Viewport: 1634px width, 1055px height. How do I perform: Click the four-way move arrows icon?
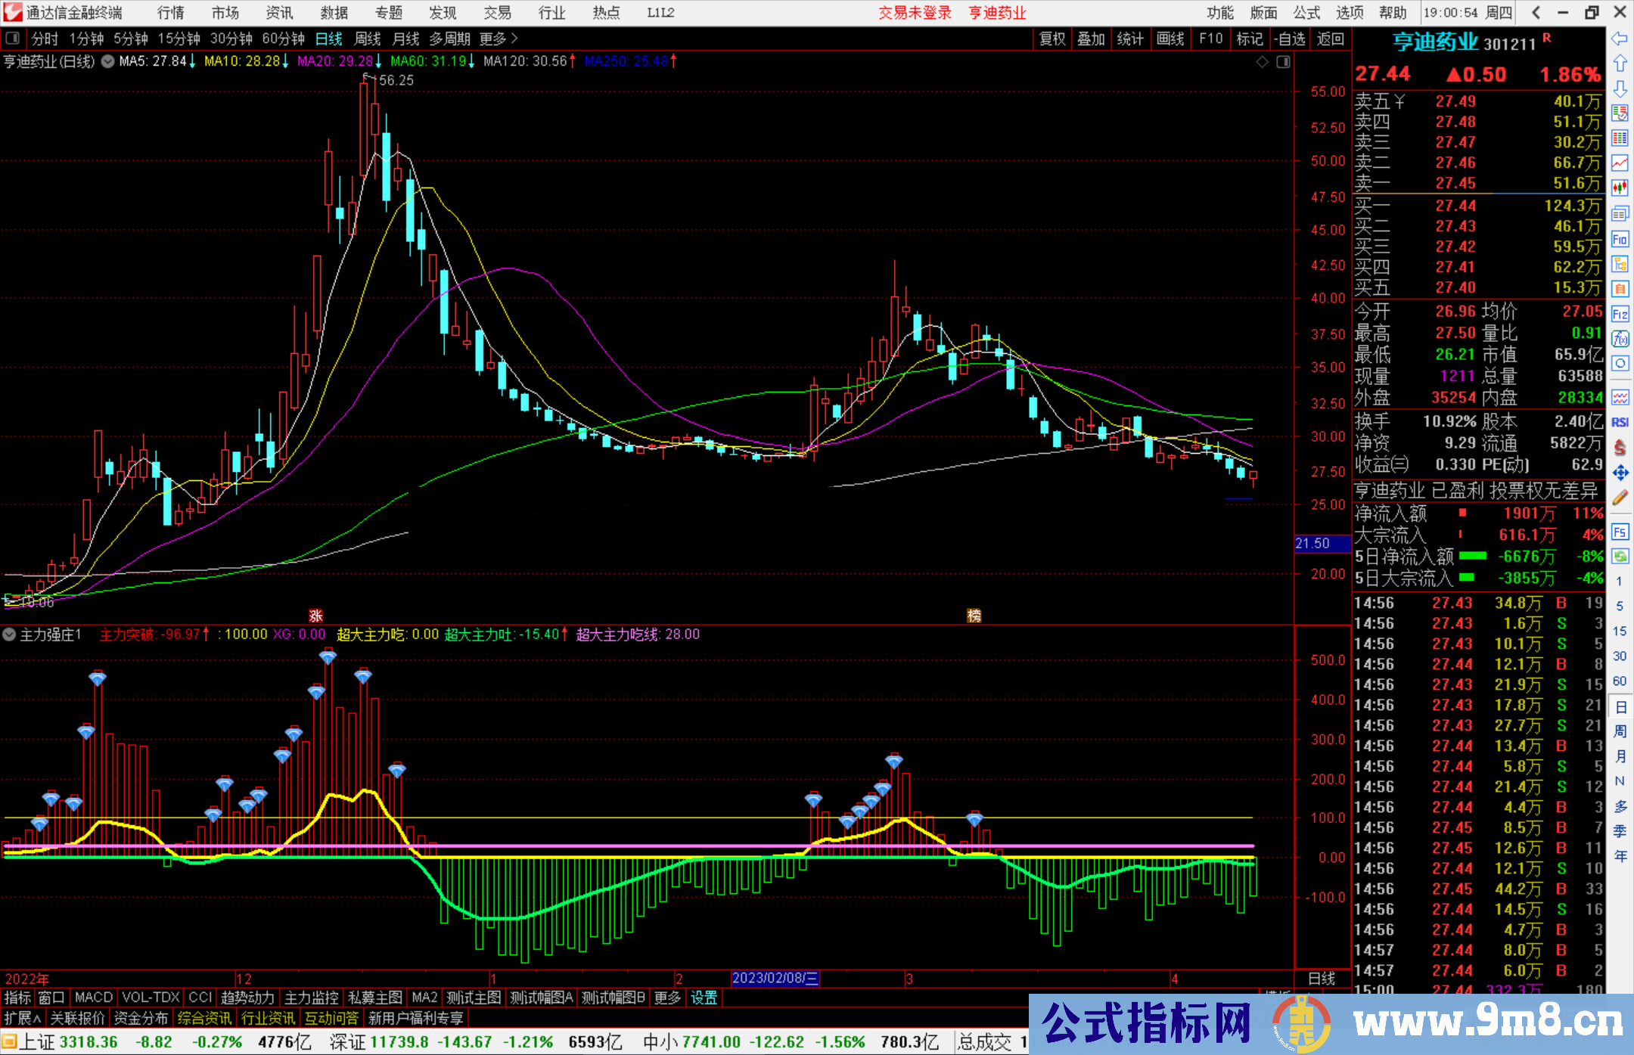pos(1620,473)
